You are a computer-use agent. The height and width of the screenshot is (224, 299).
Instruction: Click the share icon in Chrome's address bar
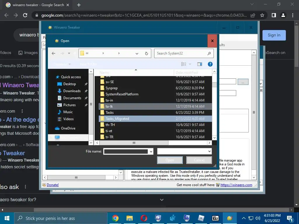[253, 15]
